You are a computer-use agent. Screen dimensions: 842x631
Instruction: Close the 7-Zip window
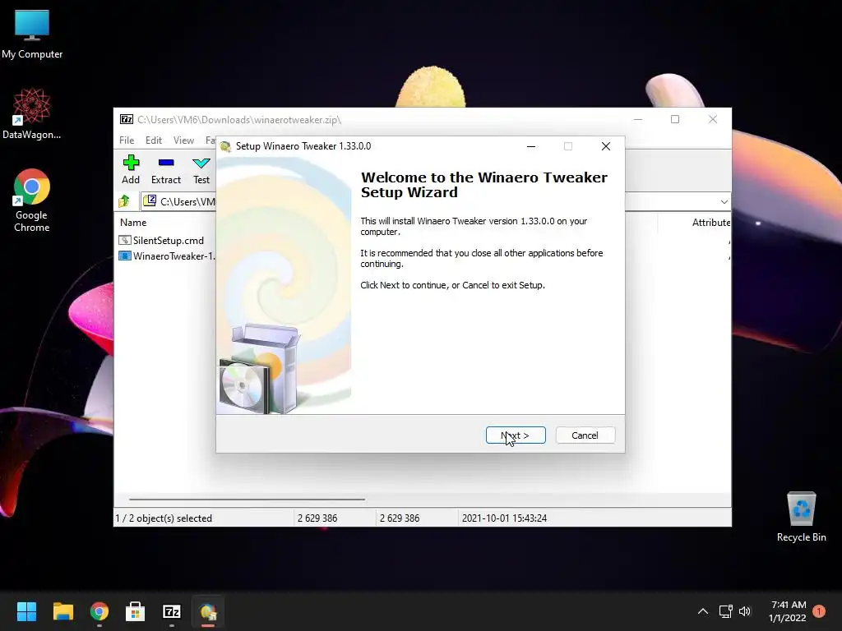713,119
